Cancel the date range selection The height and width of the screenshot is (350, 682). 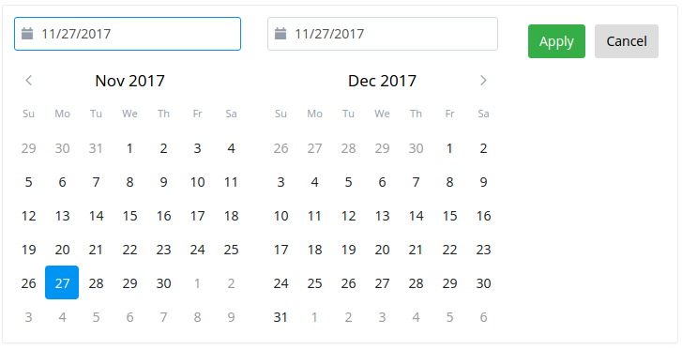pos(627,41)
